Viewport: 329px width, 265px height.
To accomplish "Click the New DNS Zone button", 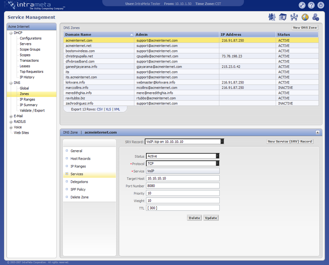I will (x=305, y=28).
